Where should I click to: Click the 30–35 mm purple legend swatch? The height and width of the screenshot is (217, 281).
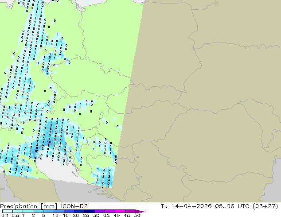pos(99,211)
